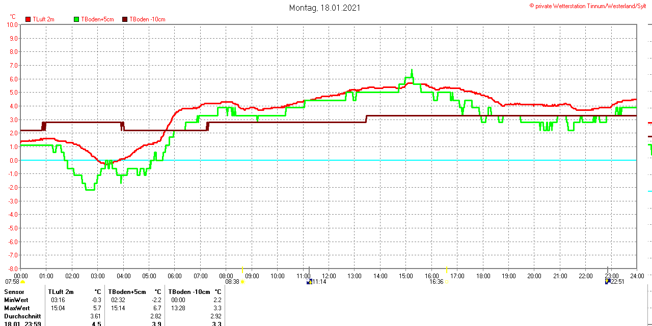Click the sunset icon next to 16:36

(446, 282)
